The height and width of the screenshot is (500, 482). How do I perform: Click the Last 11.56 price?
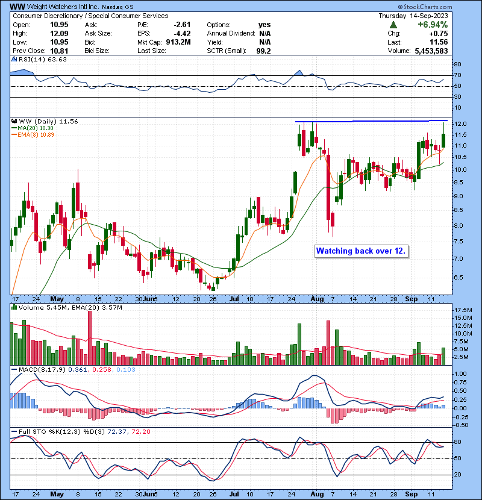pos(439,42)
